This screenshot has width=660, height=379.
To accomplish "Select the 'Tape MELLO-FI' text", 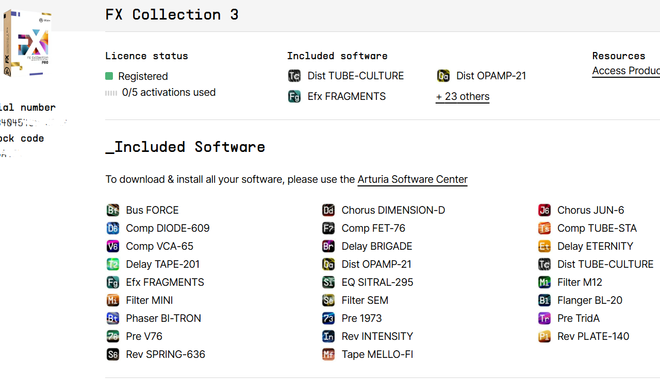I will (377, 354).
